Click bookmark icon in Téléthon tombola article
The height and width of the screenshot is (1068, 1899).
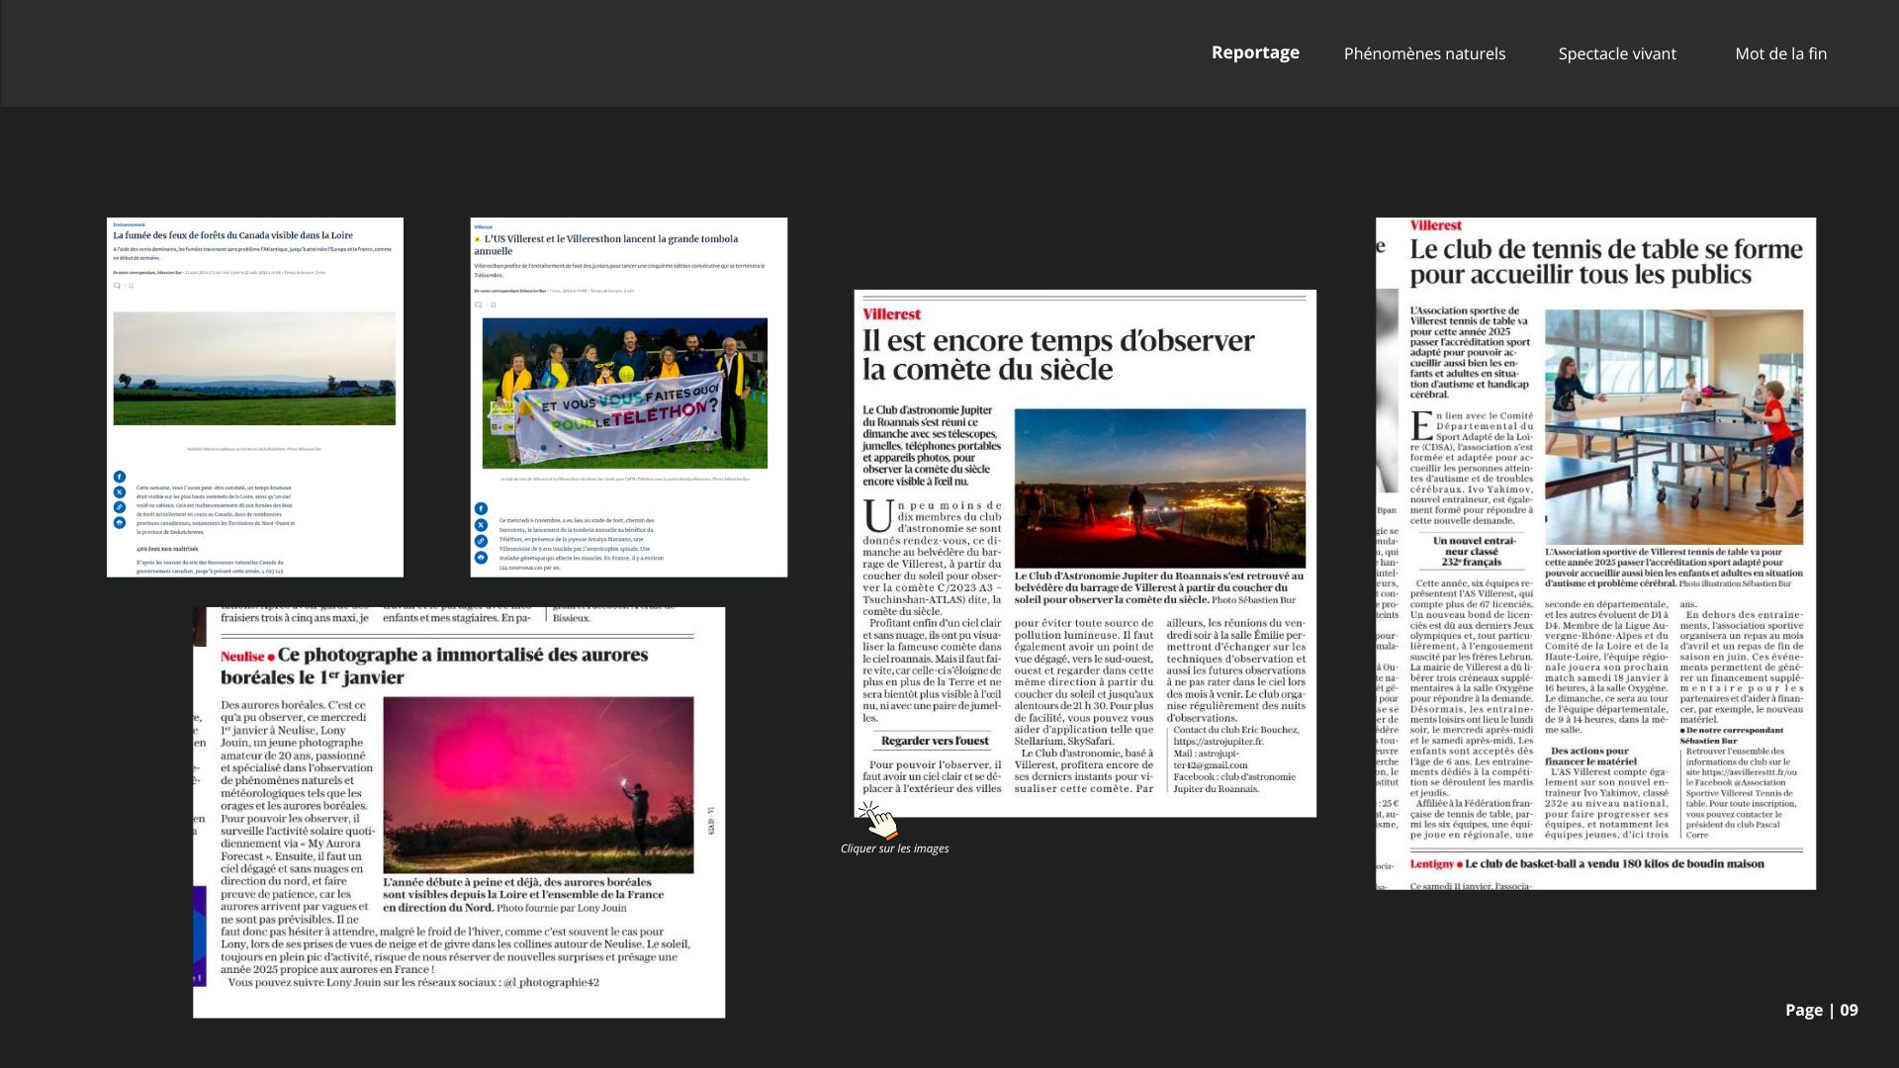tap(494, 305)
